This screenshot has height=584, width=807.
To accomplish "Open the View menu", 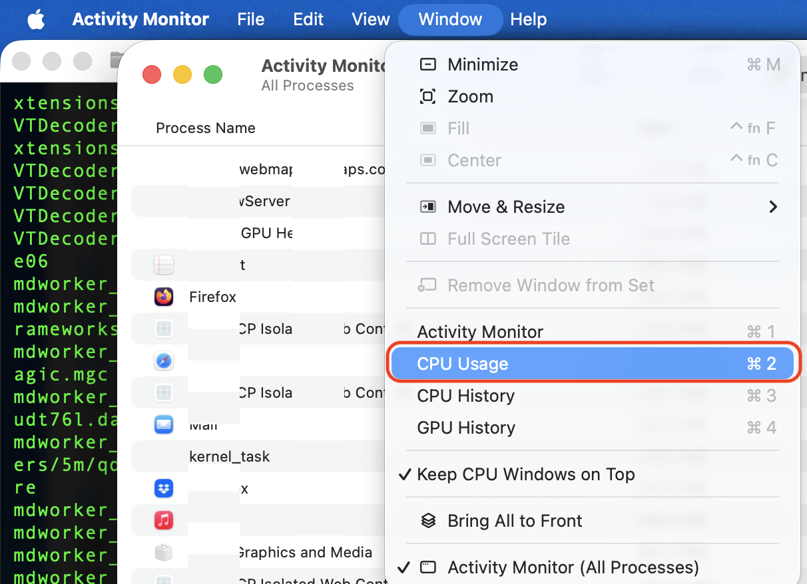I will pyautogui.click(x=371, y=19).
